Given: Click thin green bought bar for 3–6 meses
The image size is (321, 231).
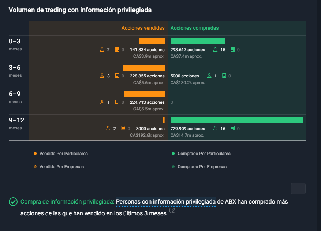Looking at the screenshot, I should tap(171, 68).
